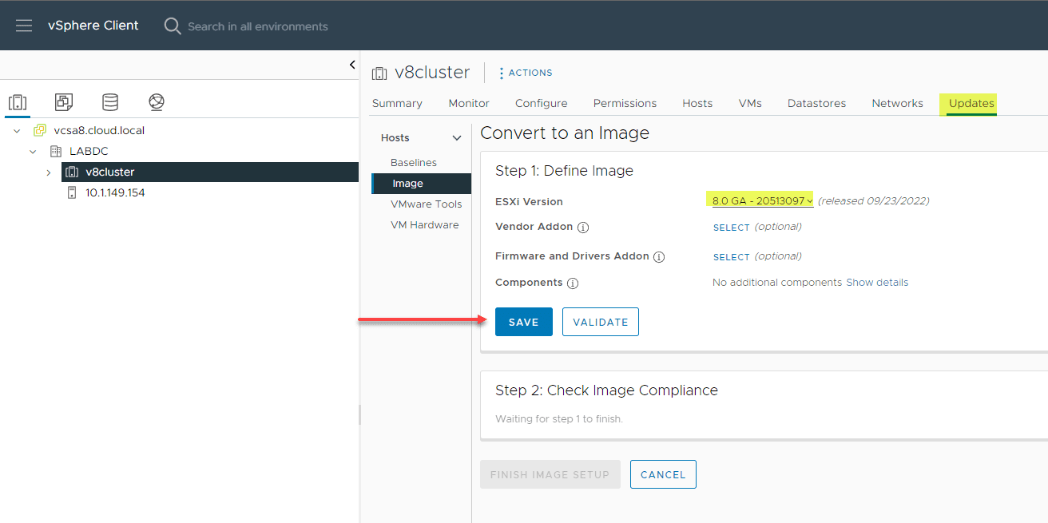This screenshot has width=1048, height=523.
Task: Switch to VMs and Templates inventory view
Action: click(64, 102)
